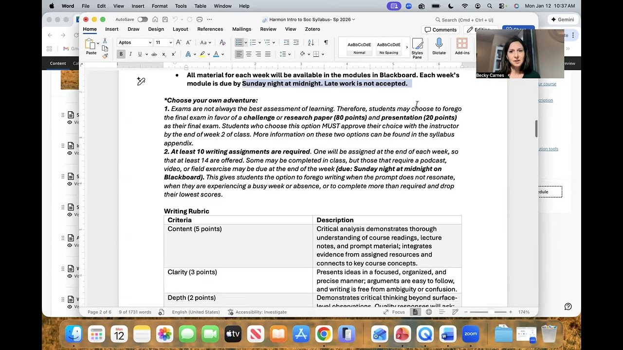
Task: Select the Format Painter brush
Action: tap(105, 56)
